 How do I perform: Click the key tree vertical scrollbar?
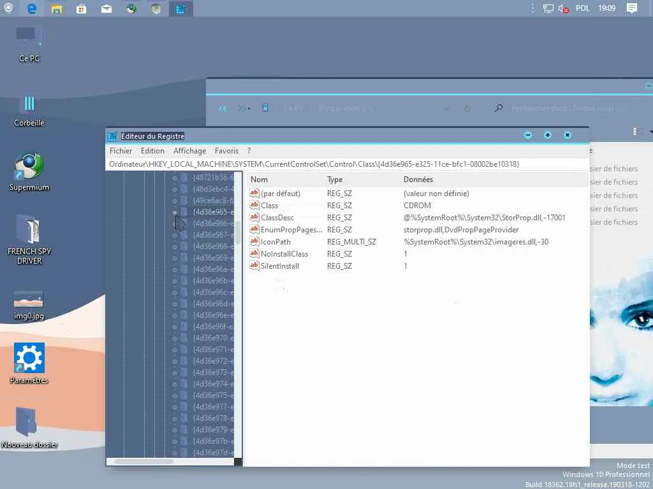[238, 233]
